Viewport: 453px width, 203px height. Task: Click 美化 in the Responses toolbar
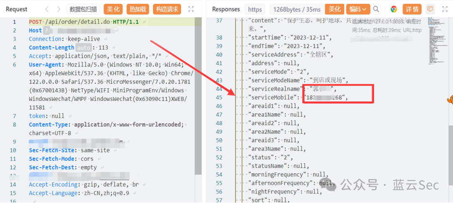click(335, 9)
